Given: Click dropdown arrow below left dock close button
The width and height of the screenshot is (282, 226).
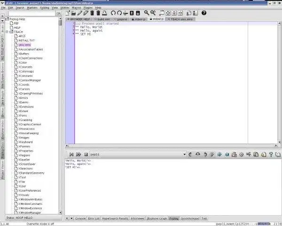Looking at the screenshot, I should 2,20.
